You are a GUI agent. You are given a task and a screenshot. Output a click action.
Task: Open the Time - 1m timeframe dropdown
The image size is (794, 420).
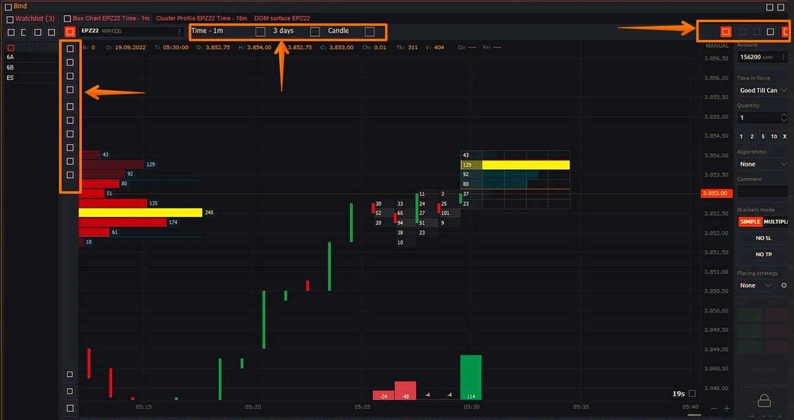coord(260,31)
